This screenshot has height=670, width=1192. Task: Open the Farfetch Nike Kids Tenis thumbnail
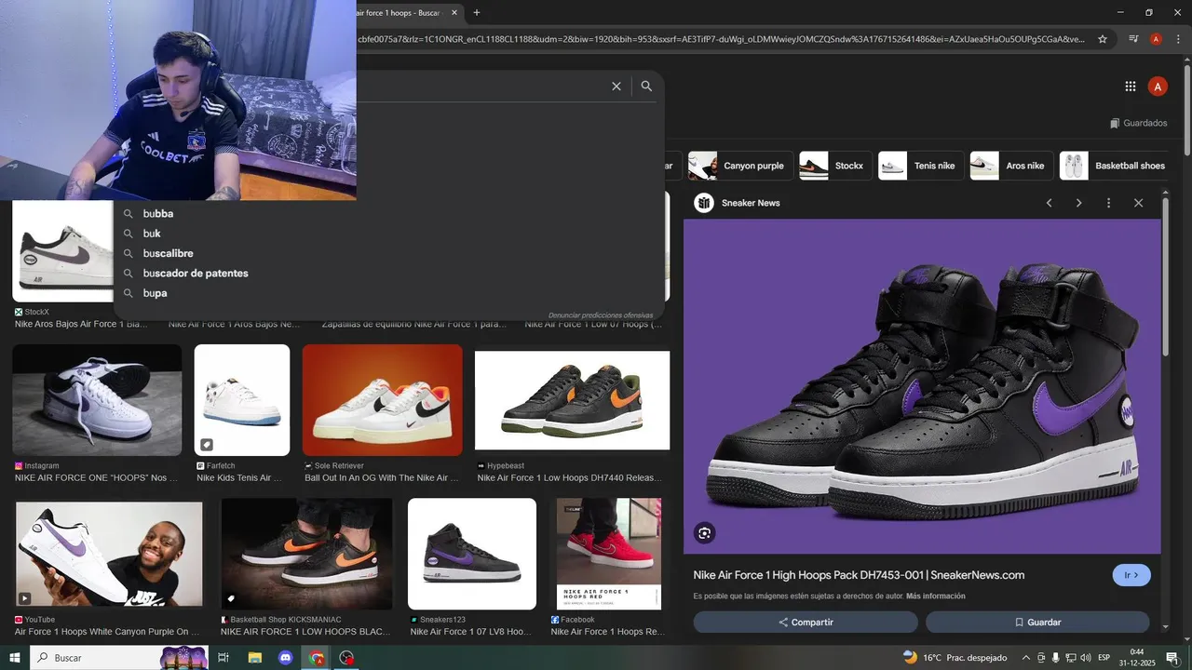[242, 400]
